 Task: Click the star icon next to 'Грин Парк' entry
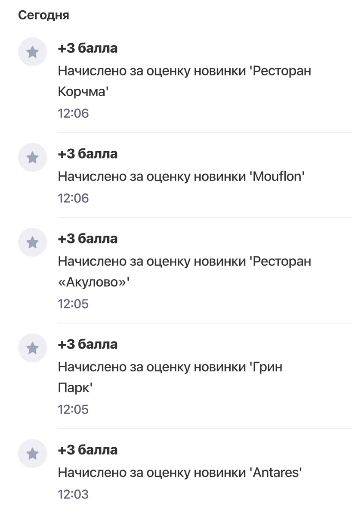(x=32, y=347)
